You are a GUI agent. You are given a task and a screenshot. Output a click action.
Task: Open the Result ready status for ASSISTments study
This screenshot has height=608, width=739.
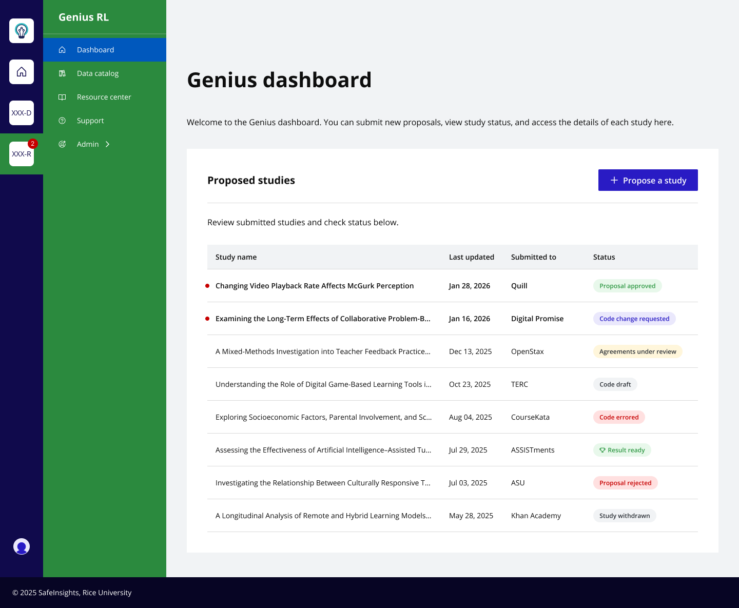tap(622, 450)
